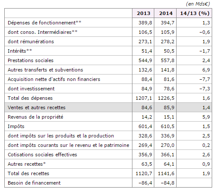Click the dont investissement row label

(31, 89)
